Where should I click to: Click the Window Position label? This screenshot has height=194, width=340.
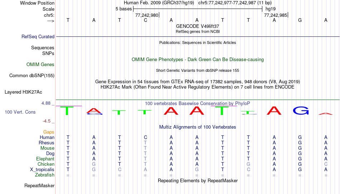[x=37, y=3]
